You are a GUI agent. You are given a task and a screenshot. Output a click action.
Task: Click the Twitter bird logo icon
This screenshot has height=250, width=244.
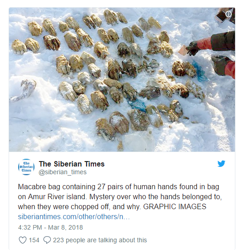click(221, 164)
